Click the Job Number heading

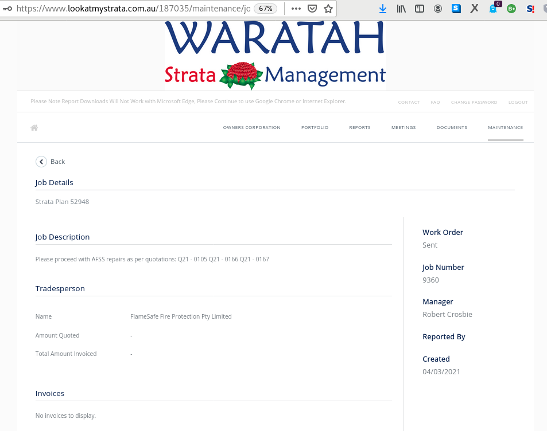[443, 268]
